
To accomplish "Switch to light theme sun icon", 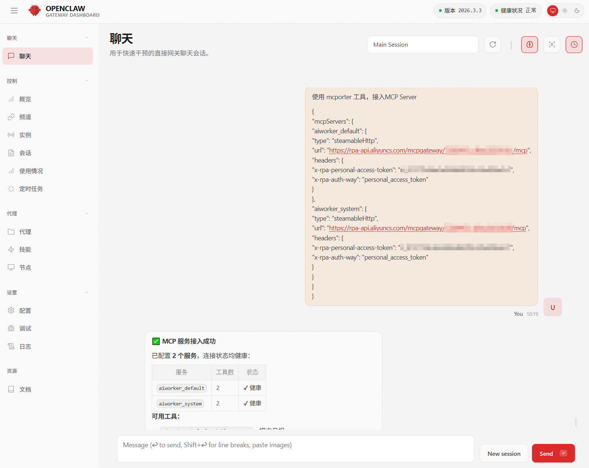I will click(565, 11).
